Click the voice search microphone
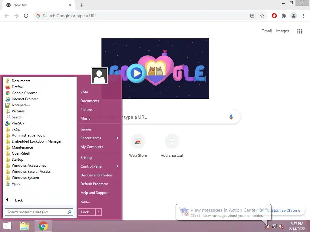The width and height of the screenshot is (310, 232). [231, 117]
